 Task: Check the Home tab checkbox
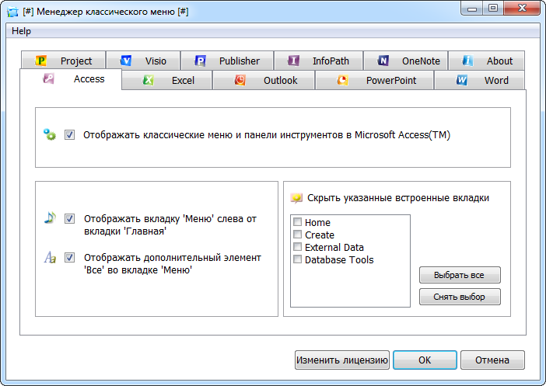click(x=297, y=222)
